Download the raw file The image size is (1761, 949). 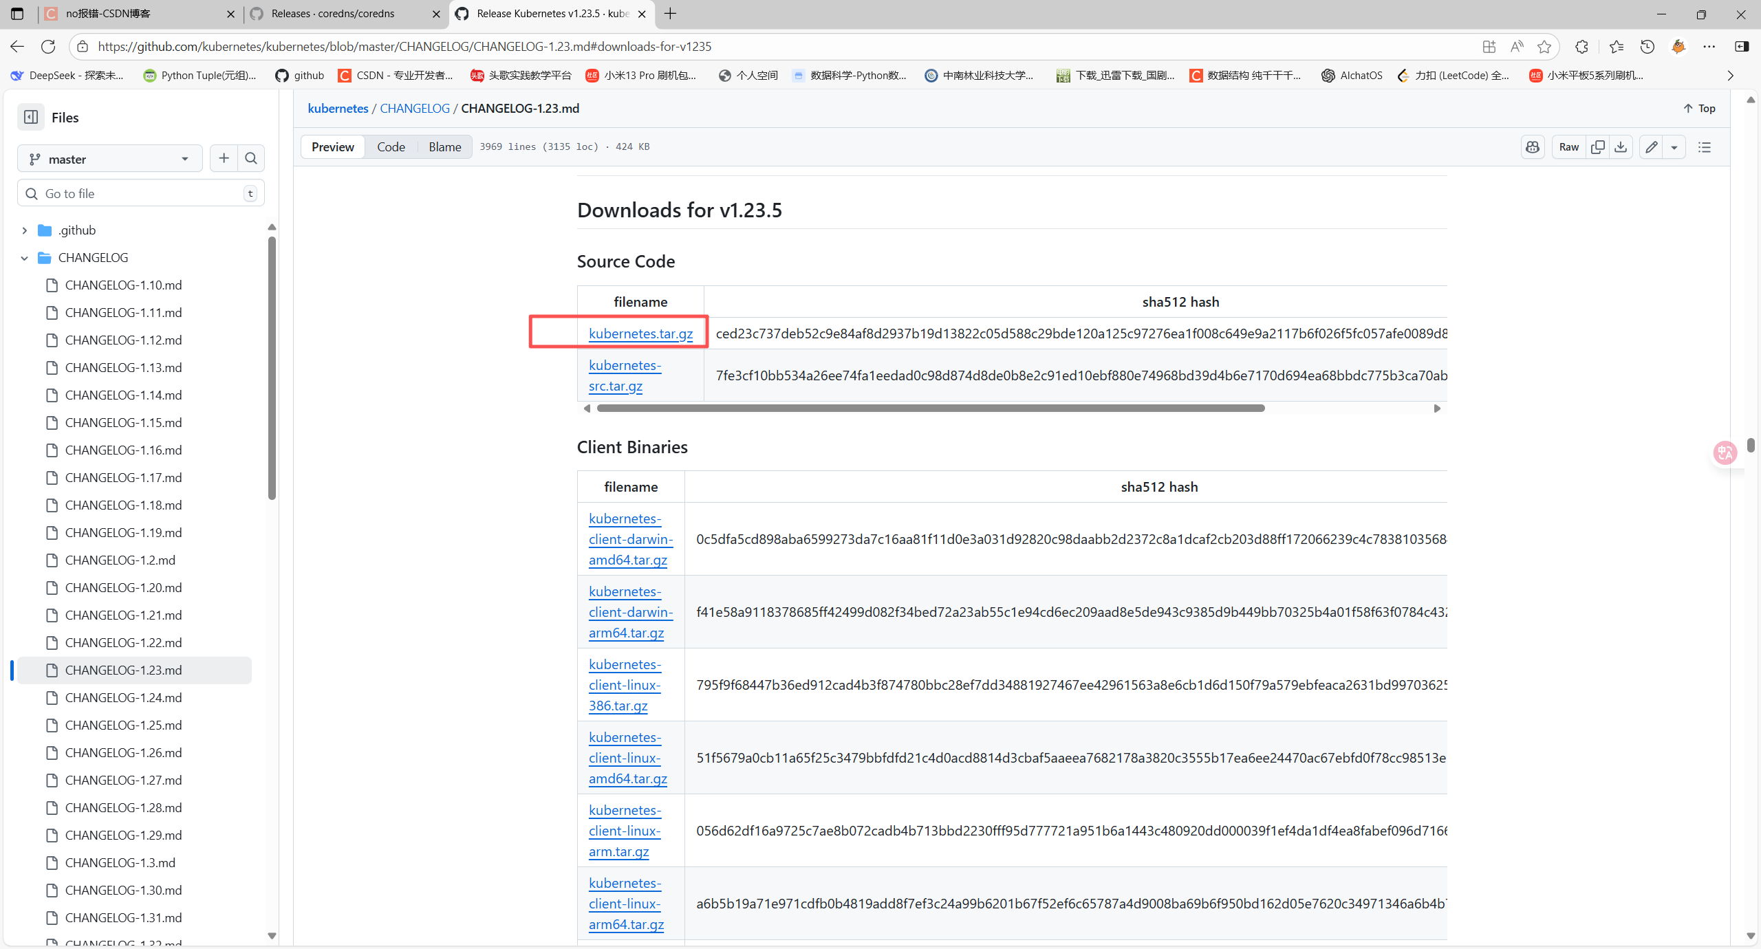[x=1621, y=147]
